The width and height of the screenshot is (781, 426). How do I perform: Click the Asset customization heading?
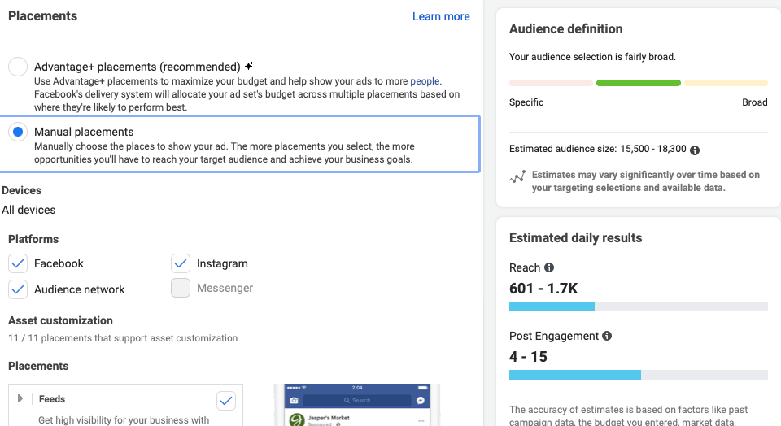pyautogui.click(x=60, y=320)
